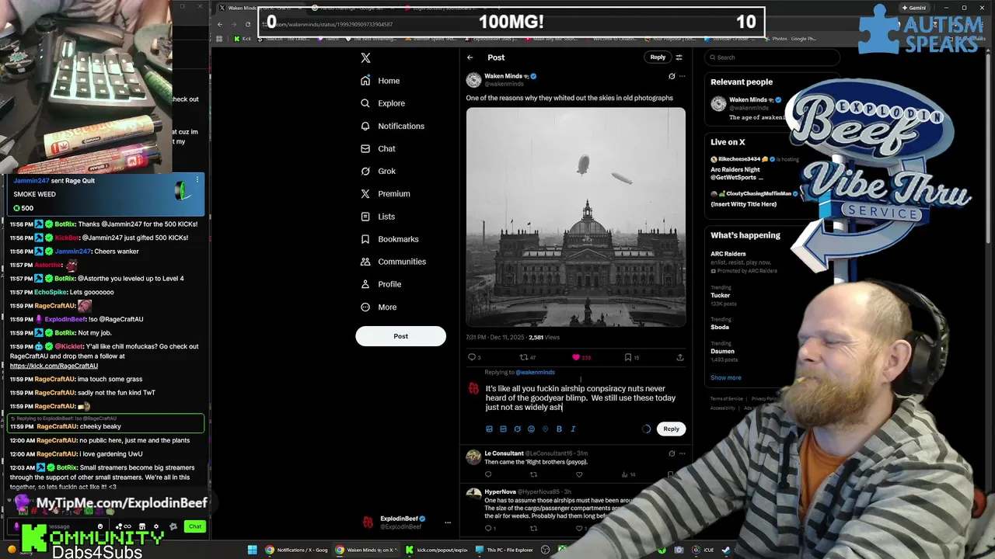
Task: Open Windows Start menu on taskbar
Action: point(252,550)
